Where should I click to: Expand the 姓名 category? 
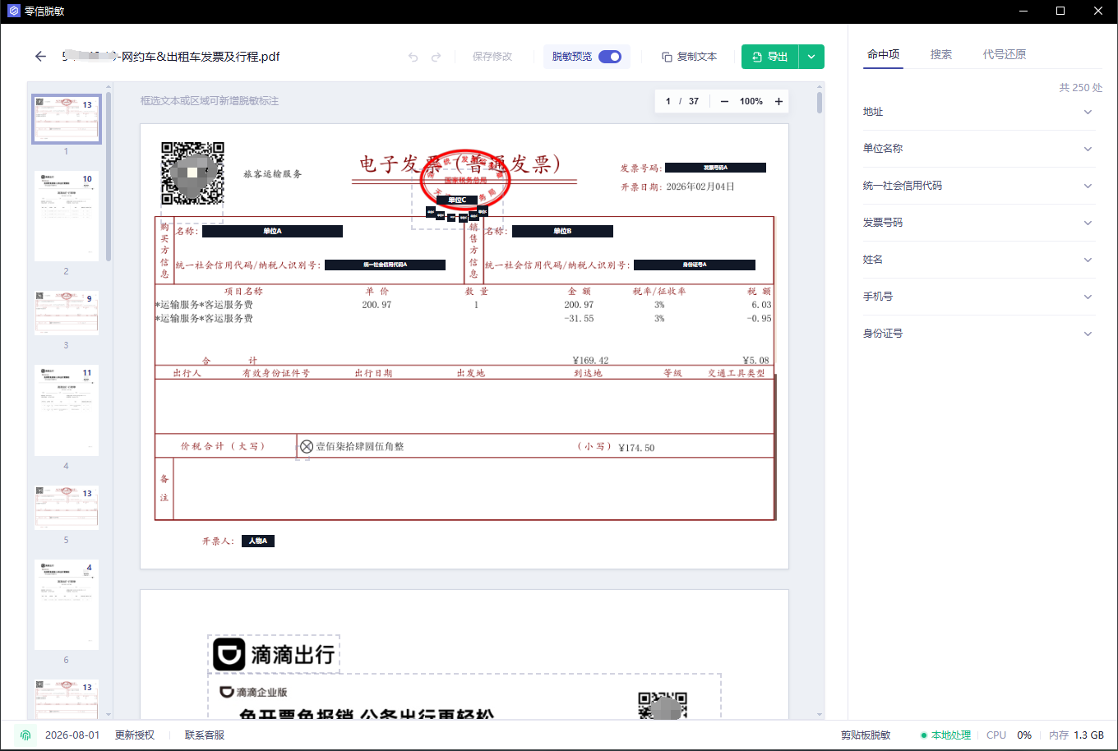tap(978, 260)
